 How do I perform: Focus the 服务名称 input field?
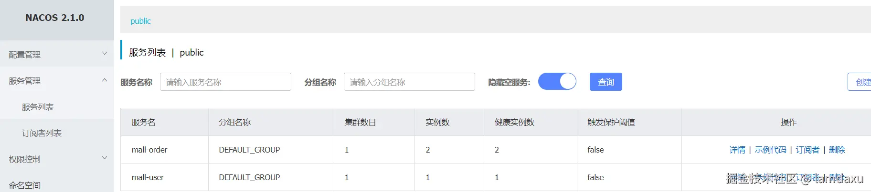point(225,82)
